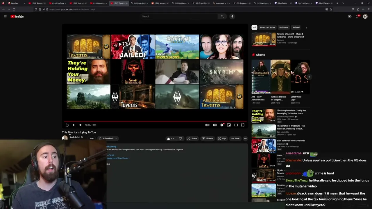This screenshot has height=209, width=372.
Task: Reload the browser page
Action: pos(14,9)
